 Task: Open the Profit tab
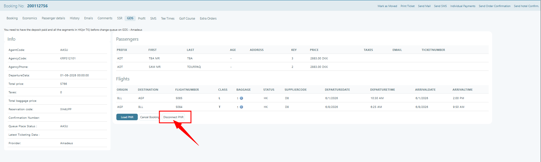click(x=142, y=18)
